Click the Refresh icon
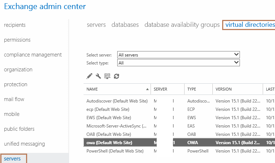This screenshot has height=163, width=275. (117, 76)
